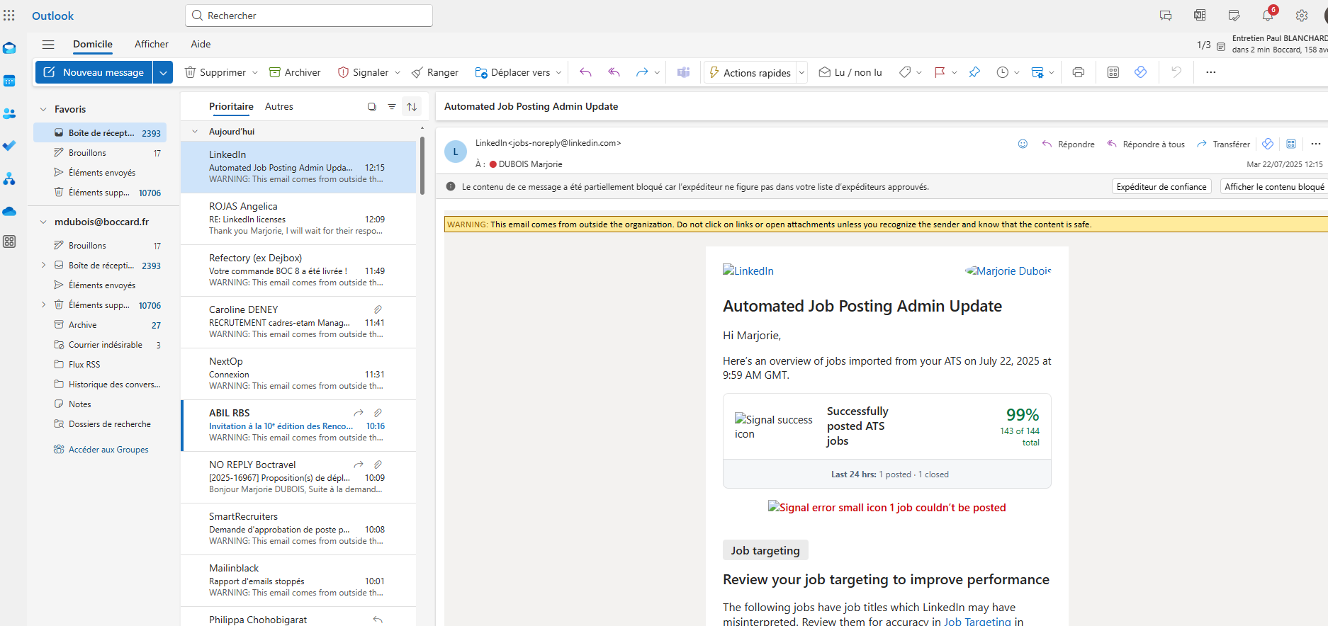Image resolution: width=1328 pixels, height=626 pixels.
Task: Open Accéder aux Groupes
Action: click(x=101, y=450)
